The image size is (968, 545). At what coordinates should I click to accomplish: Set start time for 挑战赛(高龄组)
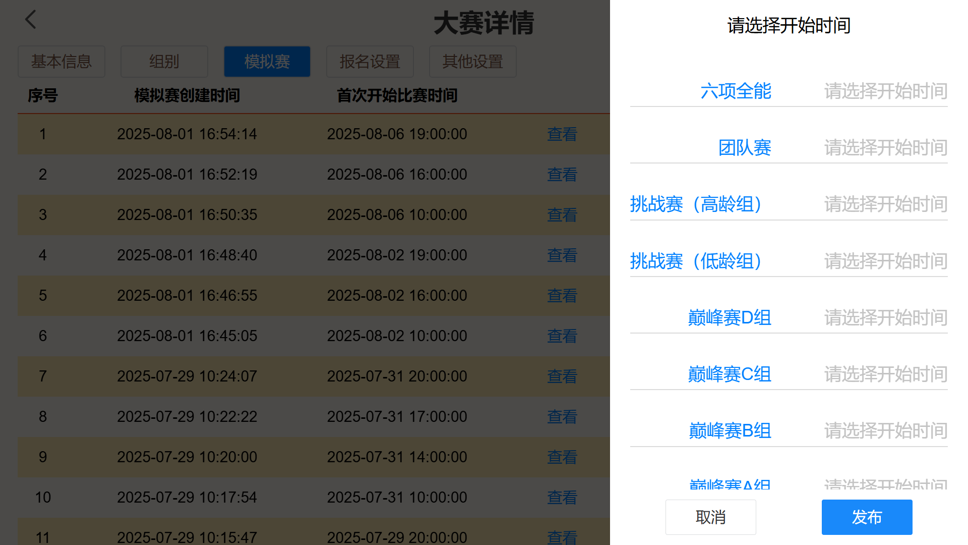pos(885,204)
